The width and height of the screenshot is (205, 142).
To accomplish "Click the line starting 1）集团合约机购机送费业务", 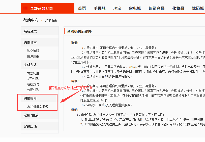I will click(143, 119).
